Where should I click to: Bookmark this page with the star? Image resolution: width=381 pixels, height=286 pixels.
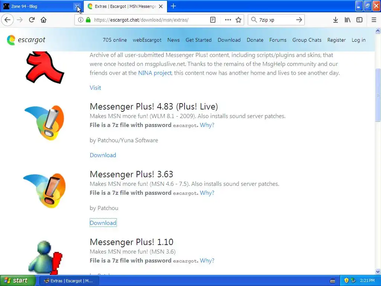coord(238,20)
